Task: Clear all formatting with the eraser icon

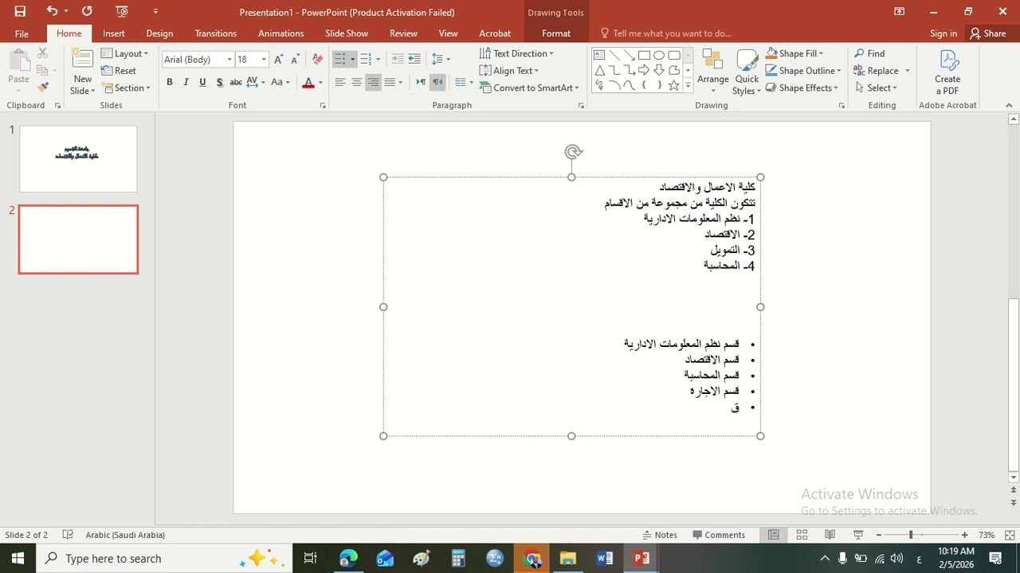Action: point(317,60)
